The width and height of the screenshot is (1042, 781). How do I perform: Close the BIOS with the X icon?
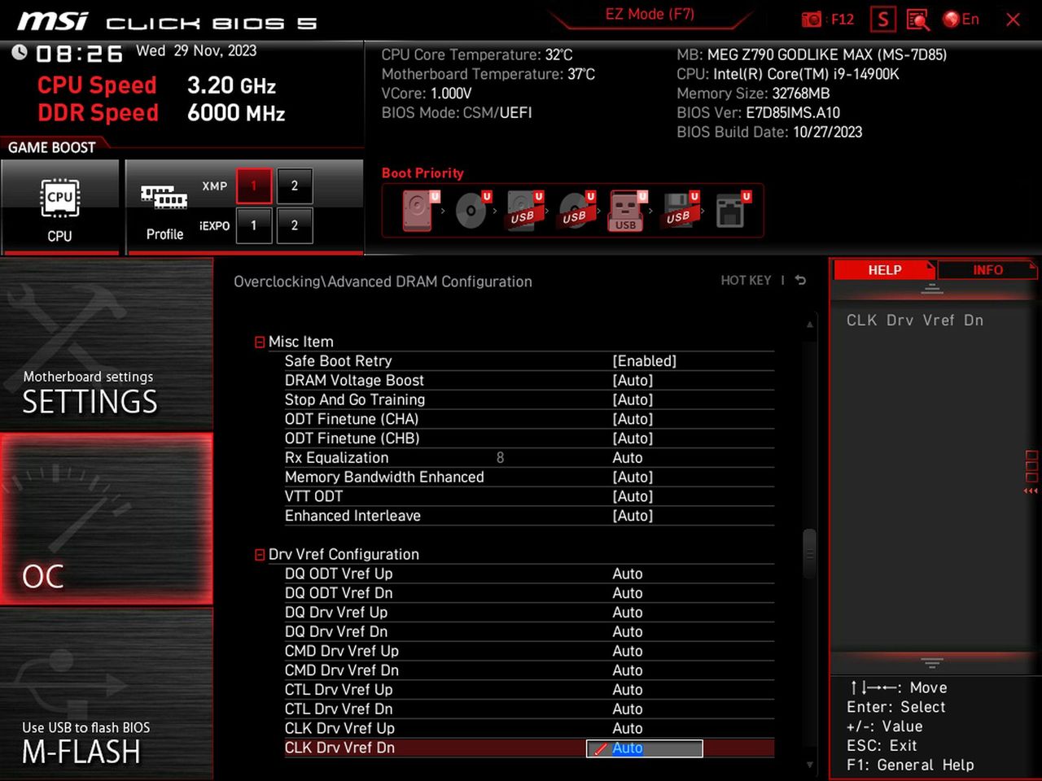click(x=1013, y=20)
